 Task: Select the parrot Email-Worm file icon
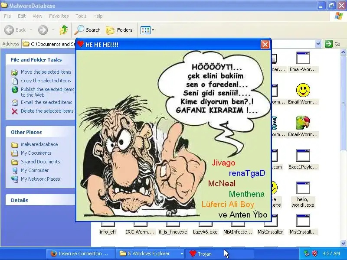pyautogui.click(x=303, y=123)
